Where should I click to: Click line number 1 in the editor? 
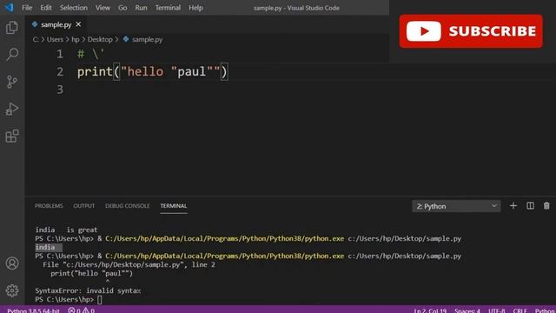pos(60,54)
